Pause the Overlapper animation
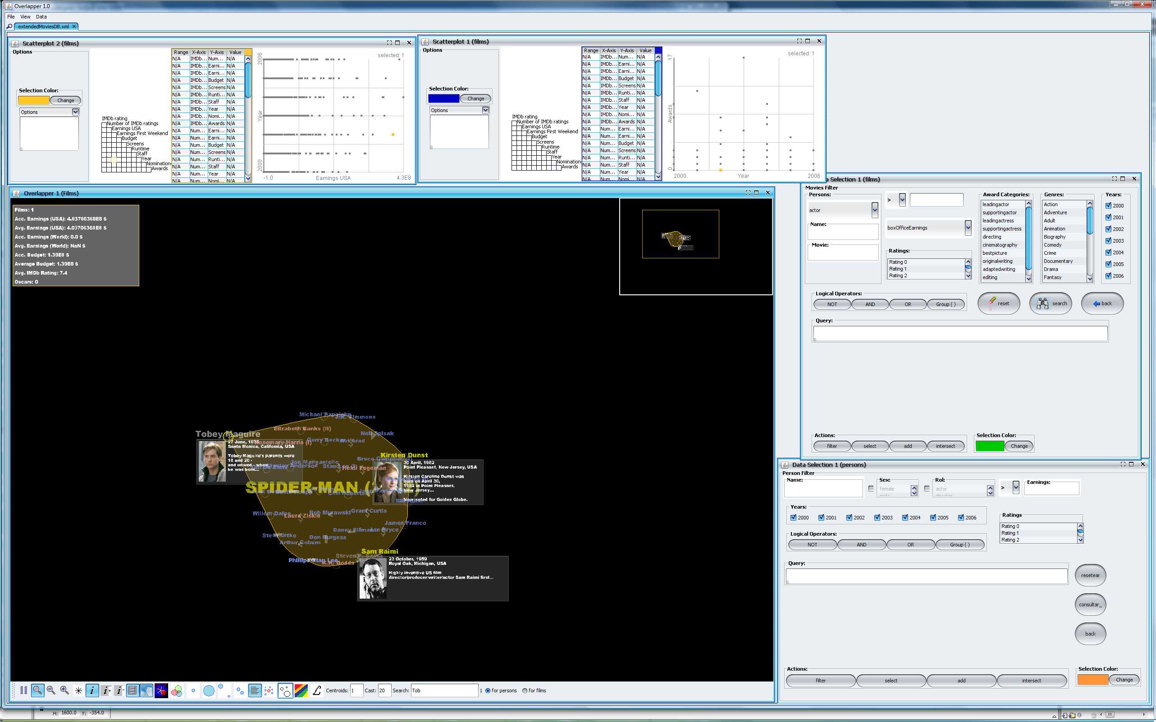The image size is (1156, 722). [x=23, y=690]
